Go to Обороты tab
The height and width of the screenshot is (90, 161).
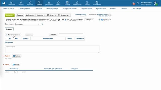(x=124, y=9)
